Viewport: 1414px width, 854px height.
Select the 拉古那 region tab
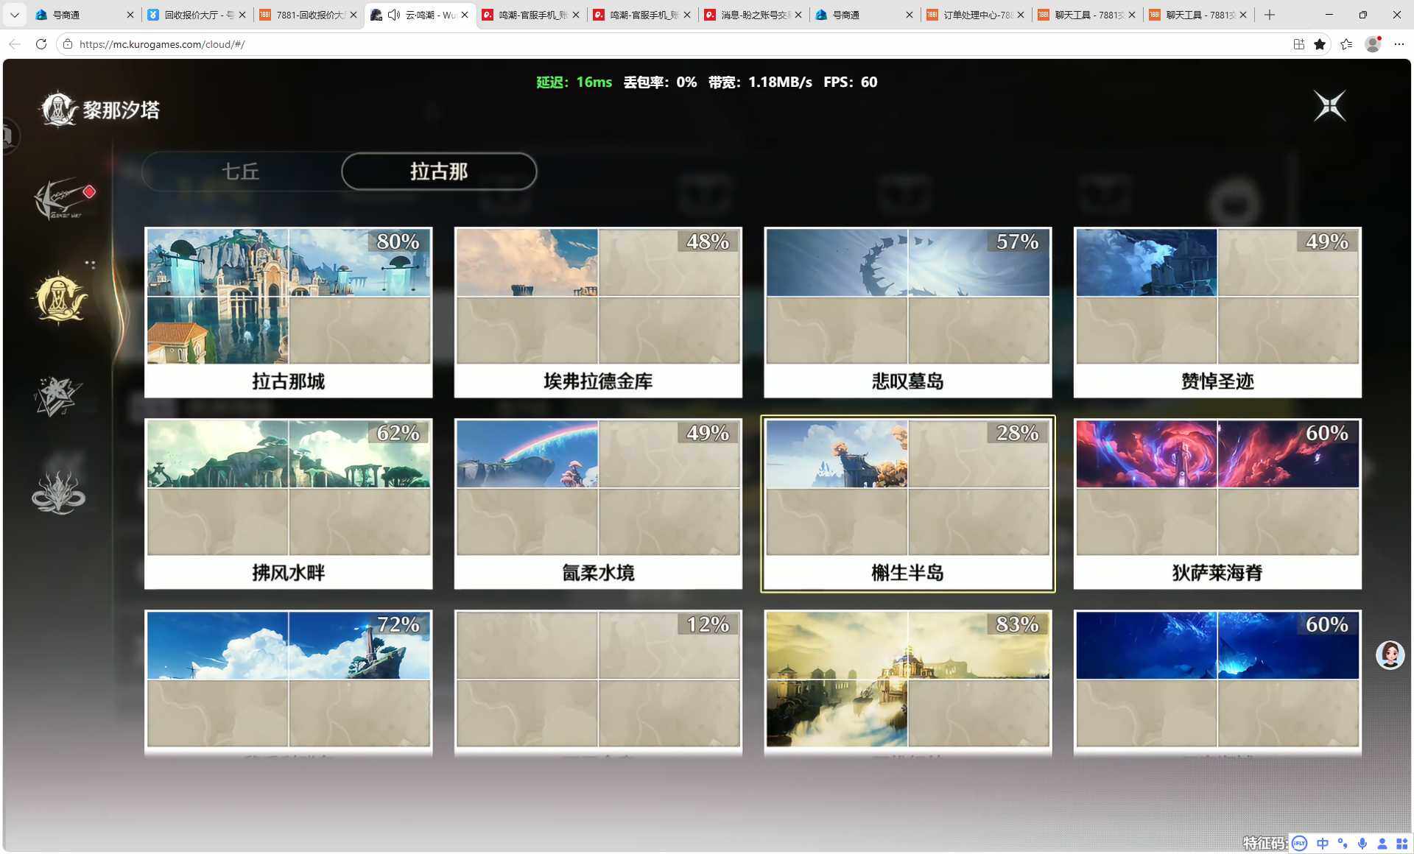(x=439, y=172)
